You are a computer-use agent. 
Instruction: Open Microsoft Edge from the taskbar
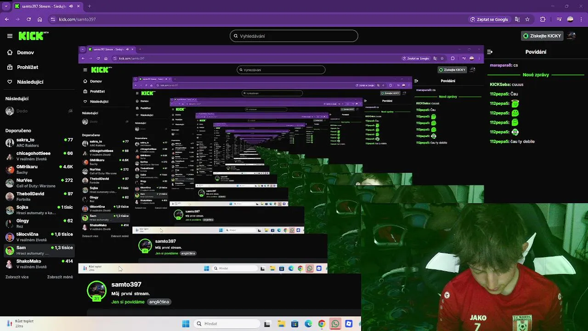[x=308, y=324]
